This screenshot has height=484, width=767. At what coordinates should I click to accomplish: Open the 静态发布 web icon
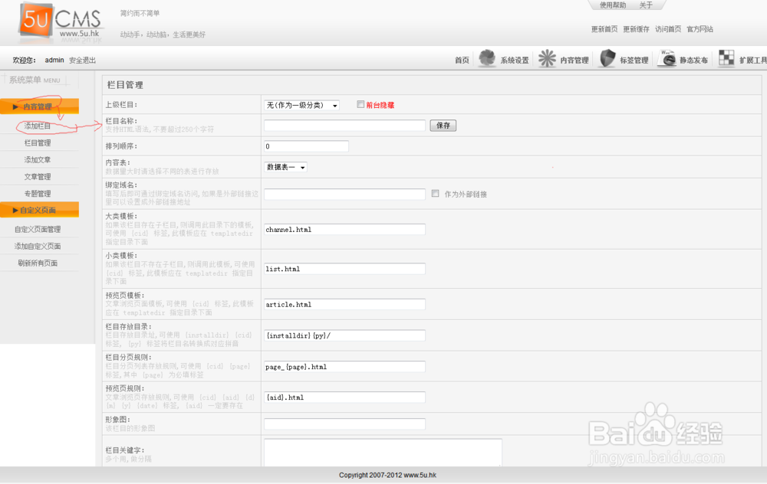(x=667, y=59)
